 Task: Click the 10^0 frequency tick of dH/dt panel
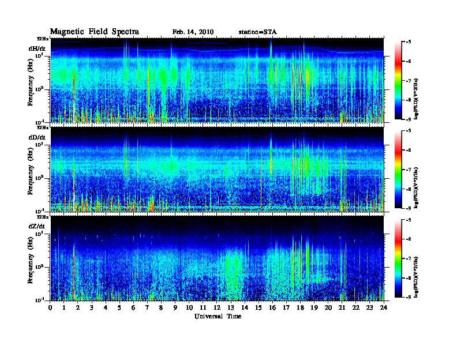tap(39, 89)
